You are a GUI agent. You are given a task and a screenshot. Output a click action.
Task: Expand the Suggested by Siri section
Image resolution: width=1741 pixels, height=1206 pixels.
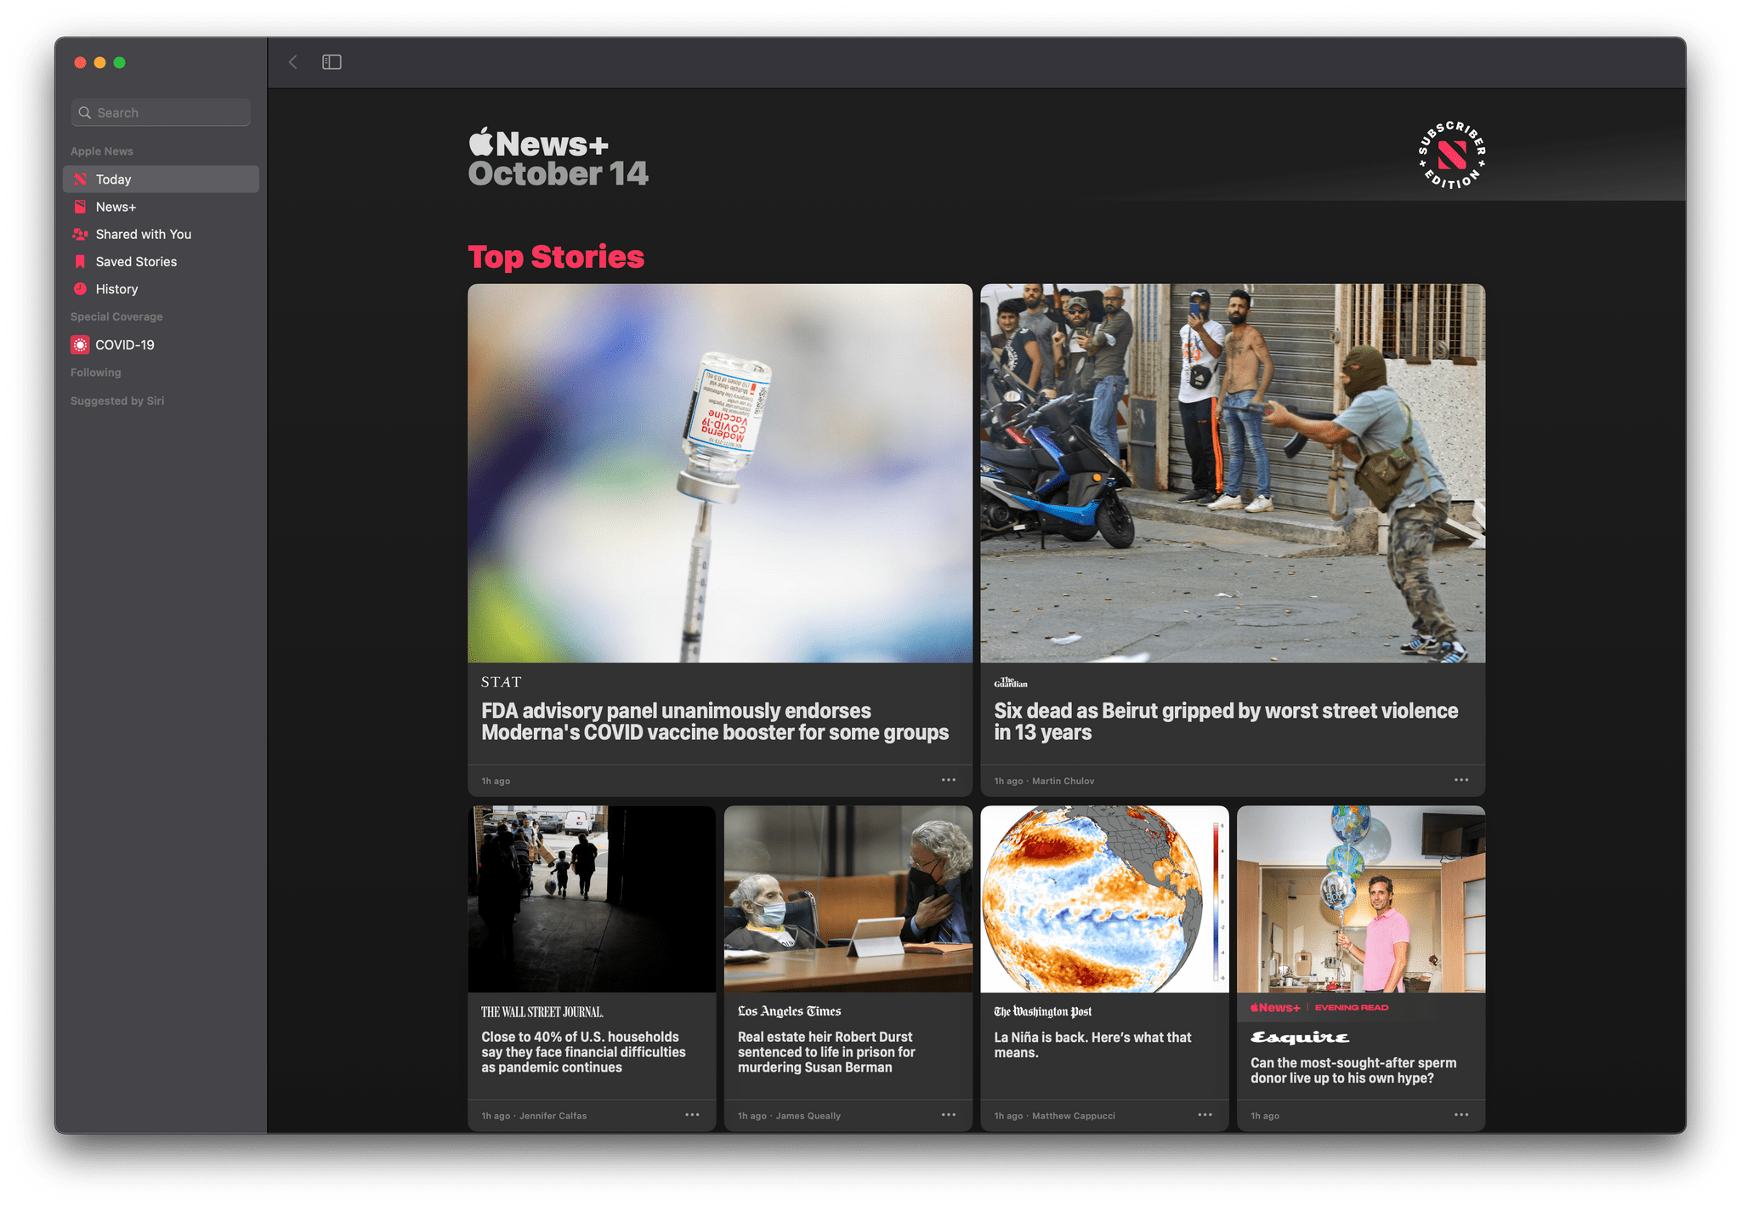point(117,401)
